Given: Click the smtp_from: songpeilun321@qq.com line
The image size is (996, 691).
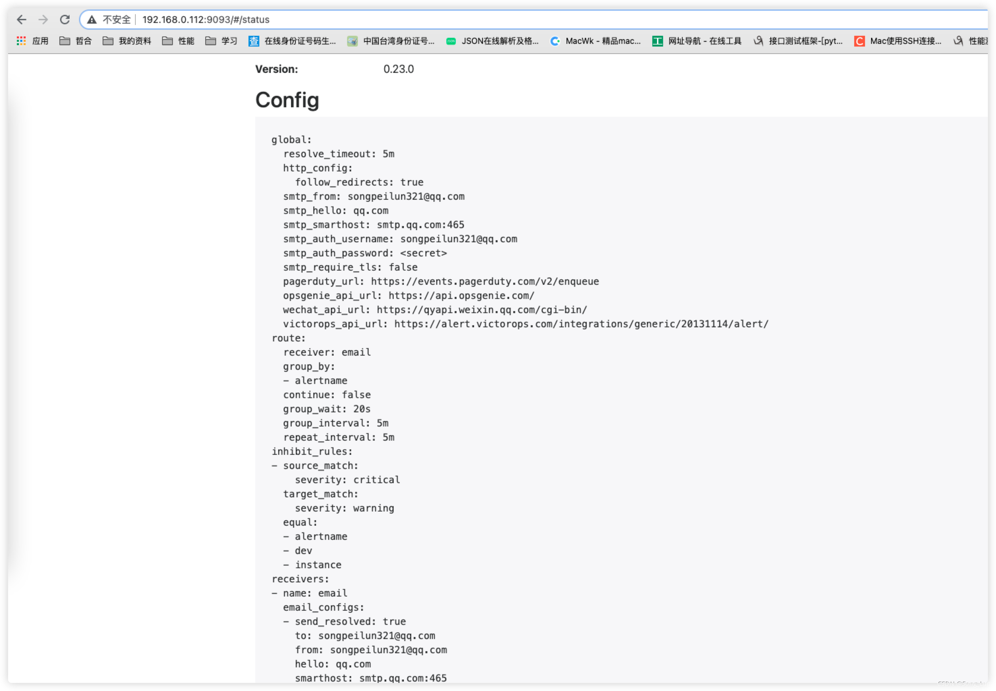Looking at the screenshot, I should coord(374,196).
